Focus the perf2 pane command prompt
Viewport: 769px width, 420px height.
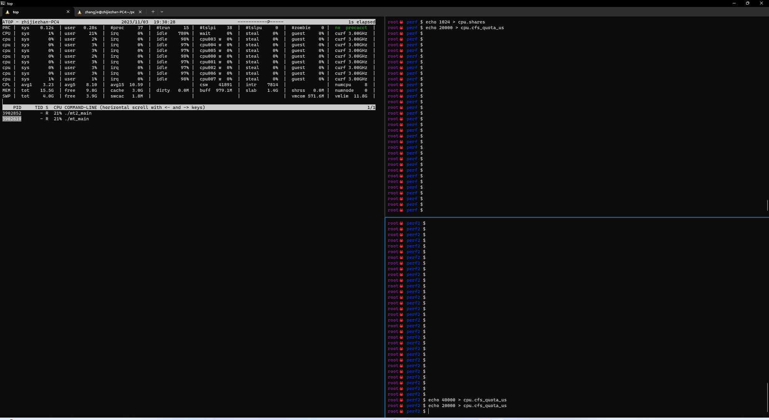click(x=429, y=411)
